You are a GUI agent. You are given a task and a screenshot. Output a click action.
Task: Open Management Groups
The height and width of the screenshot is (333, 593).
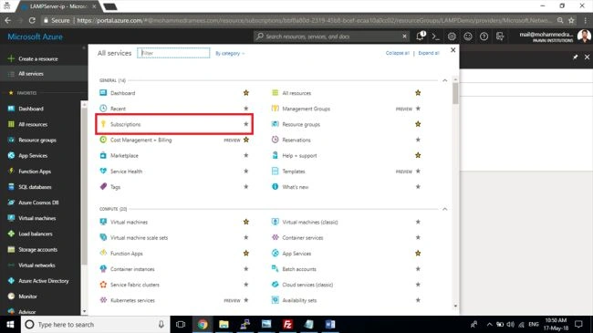pos(306,109)
